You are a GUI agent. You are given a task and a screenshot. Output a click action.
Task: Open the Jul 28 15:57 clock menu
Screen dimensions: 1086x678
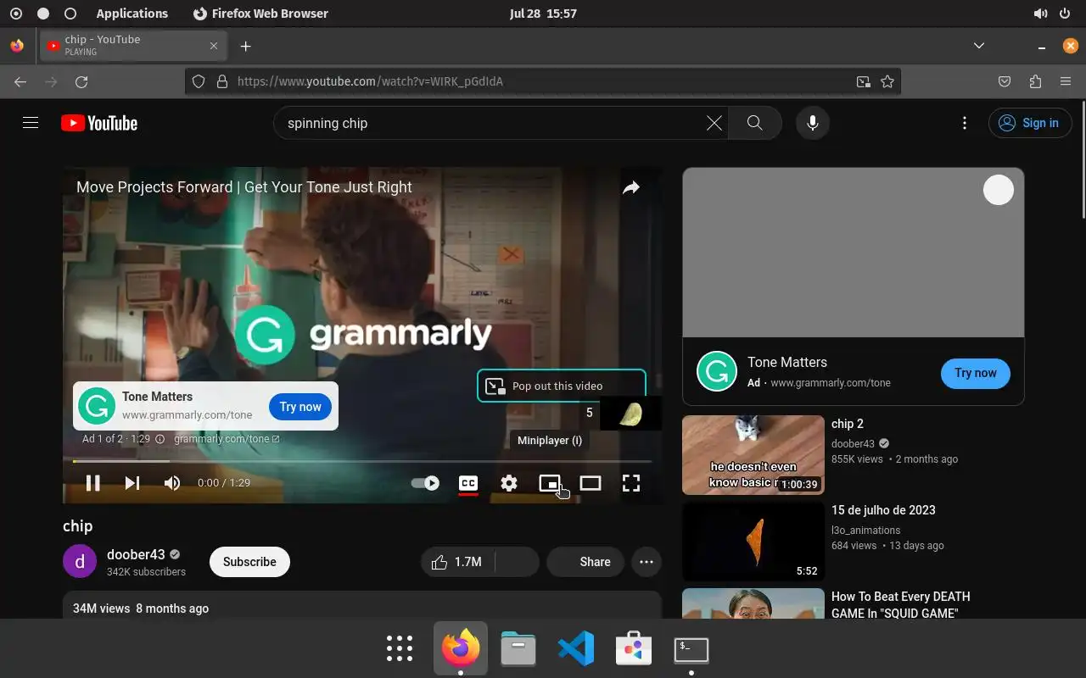543,14
